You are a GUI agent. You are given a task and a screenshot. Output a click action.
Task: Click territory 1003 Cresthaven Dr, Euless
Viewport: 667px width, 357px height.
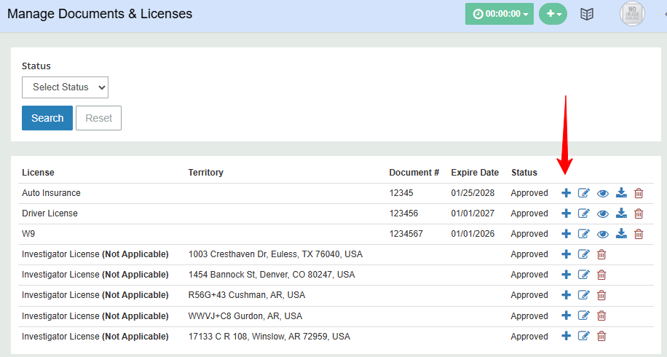tap(276, 254)
